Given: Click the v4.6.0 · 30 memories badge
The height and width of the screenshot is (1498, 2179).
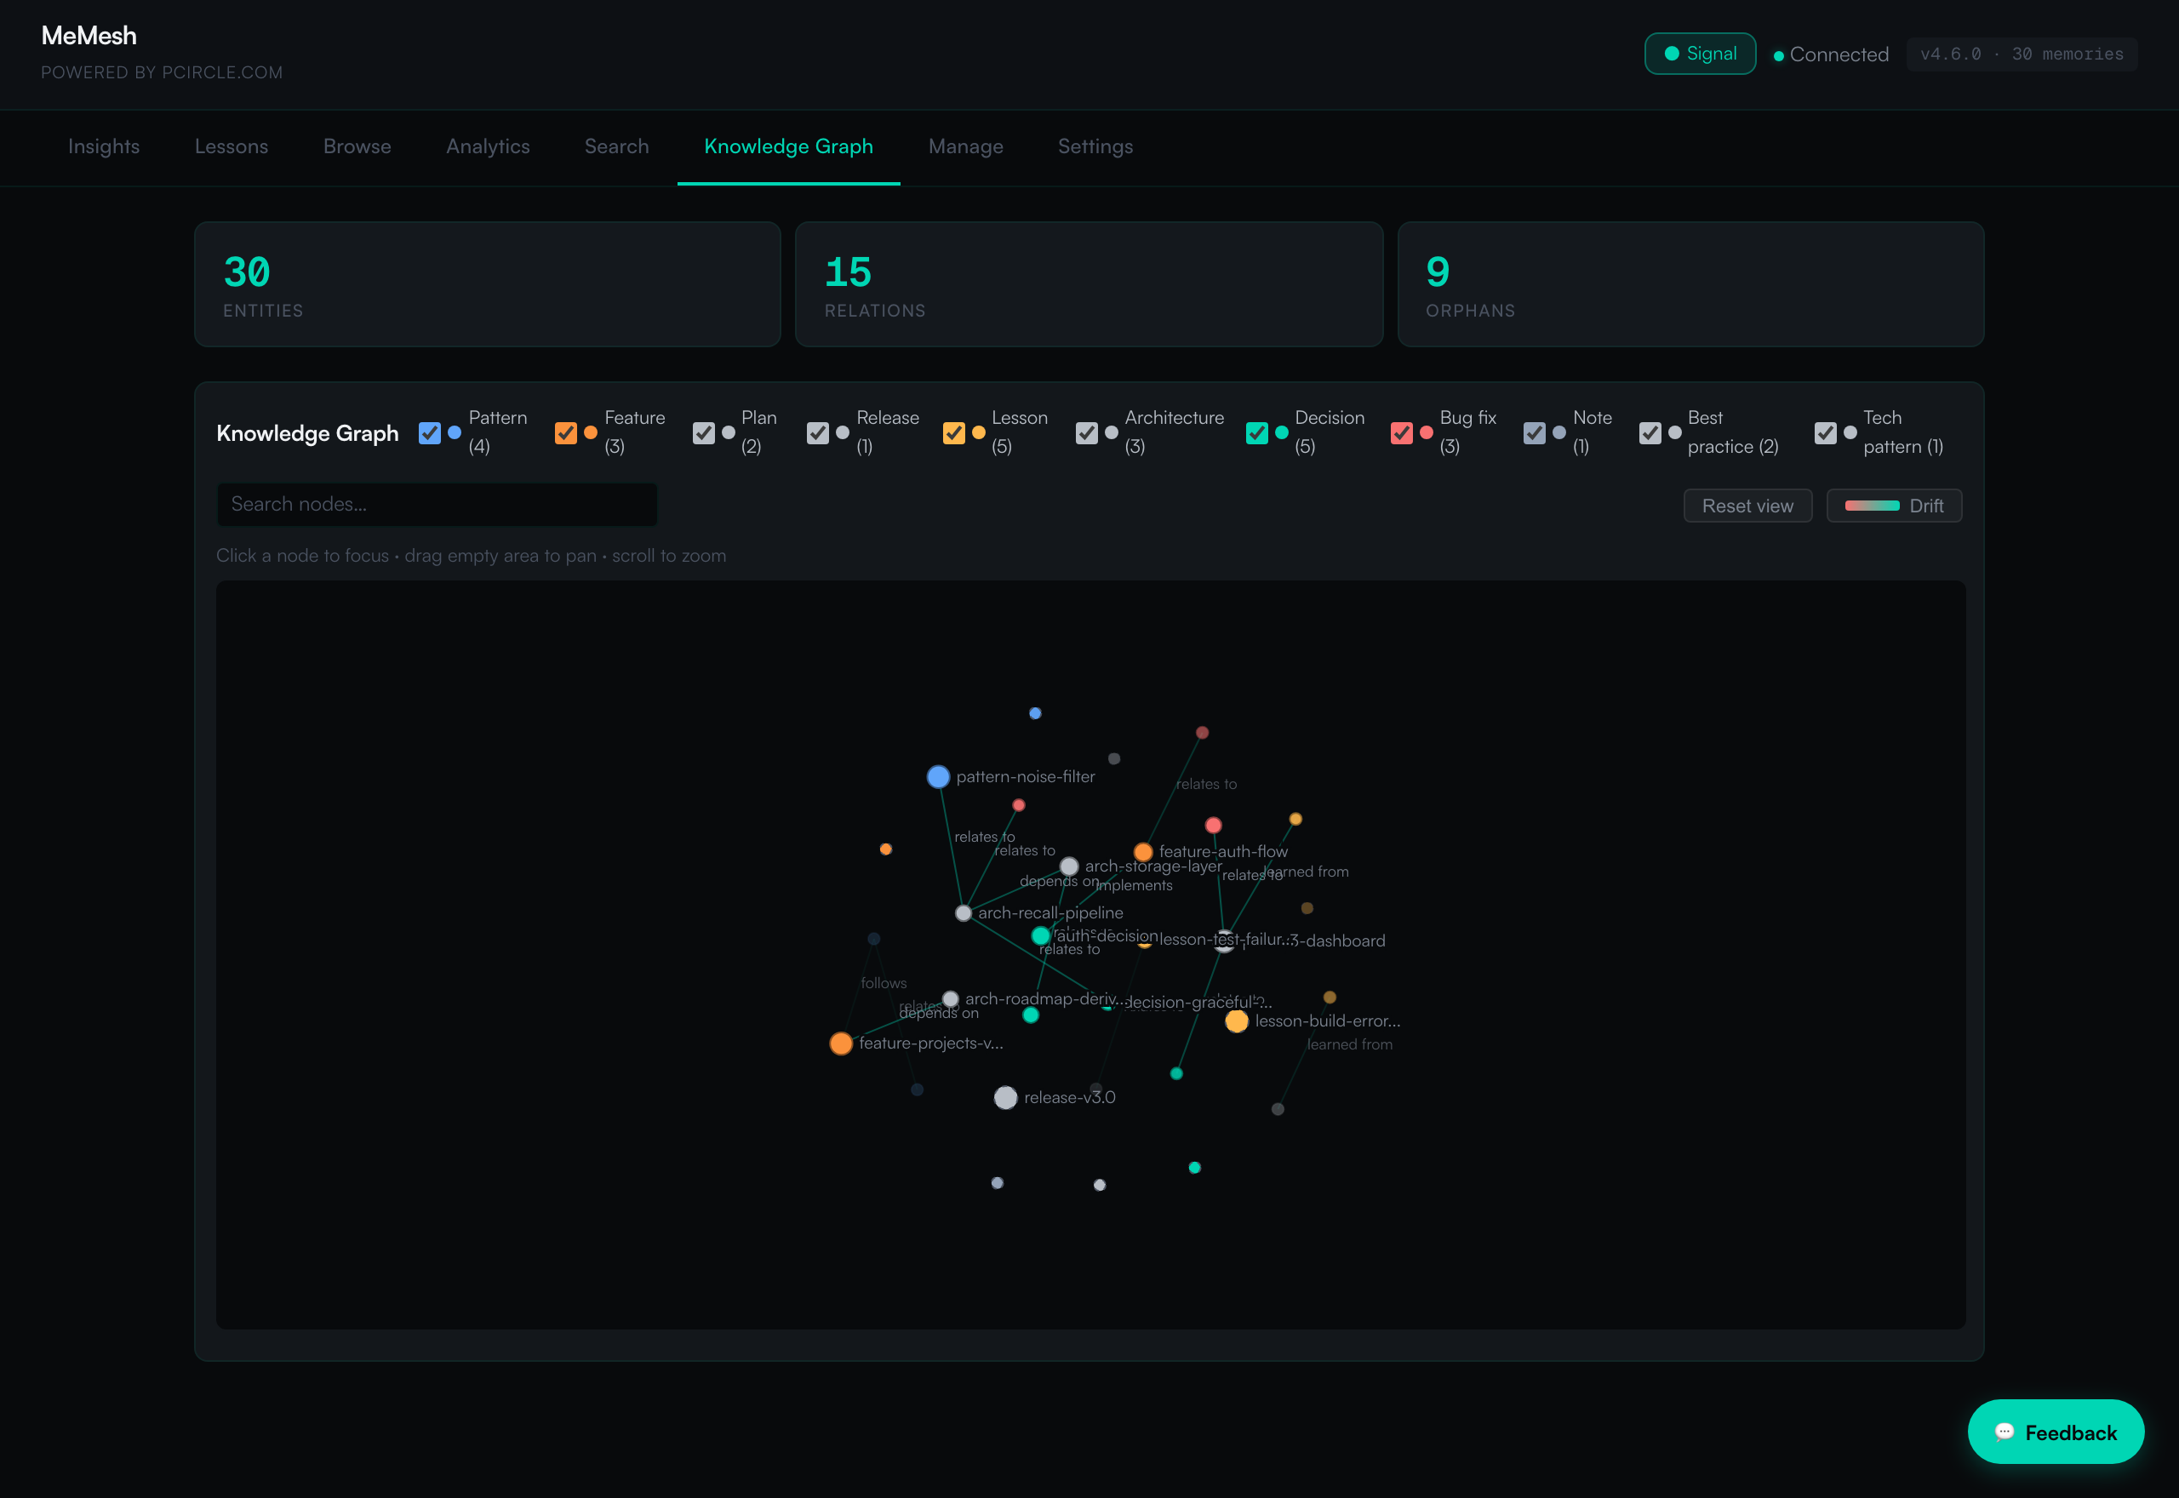Looking at the screenshot, I should click(x=2022, y=54).
